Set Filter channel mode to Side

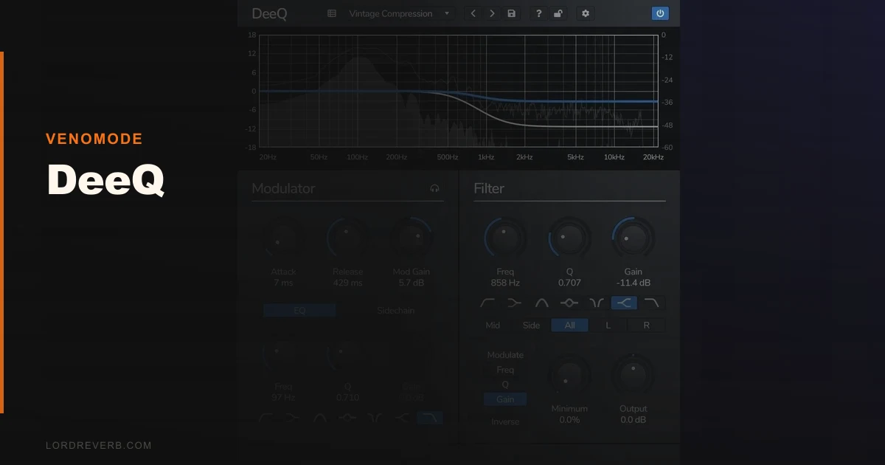pyautogui.click(x=531, y=325)
